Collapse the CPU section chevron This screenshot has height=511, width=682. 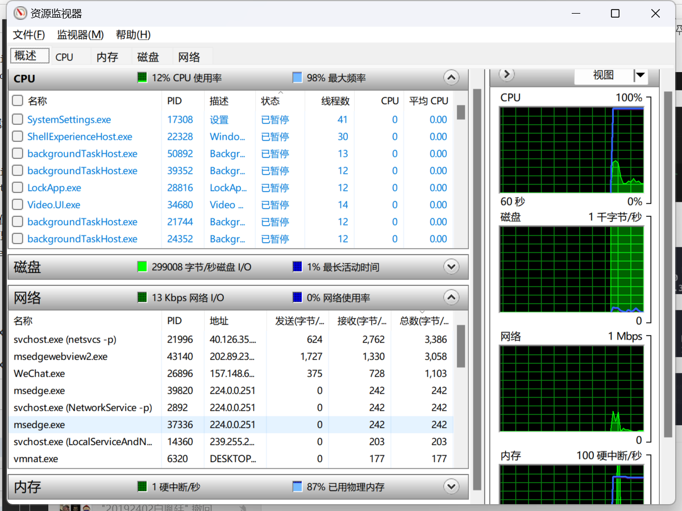[x=451, y=78]
